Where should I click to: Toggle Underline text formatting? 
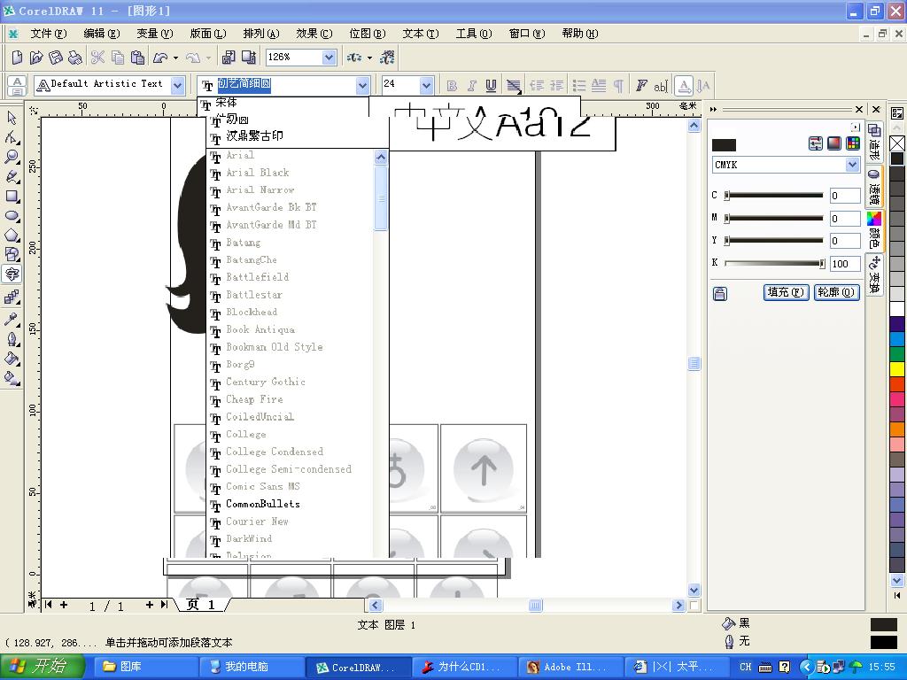click(491, 86)
